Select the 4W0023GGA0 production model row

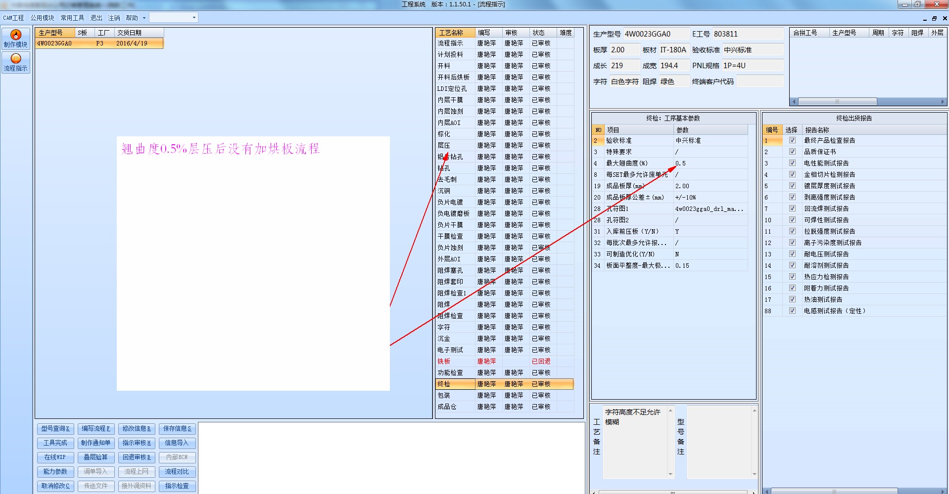(99, 43)
